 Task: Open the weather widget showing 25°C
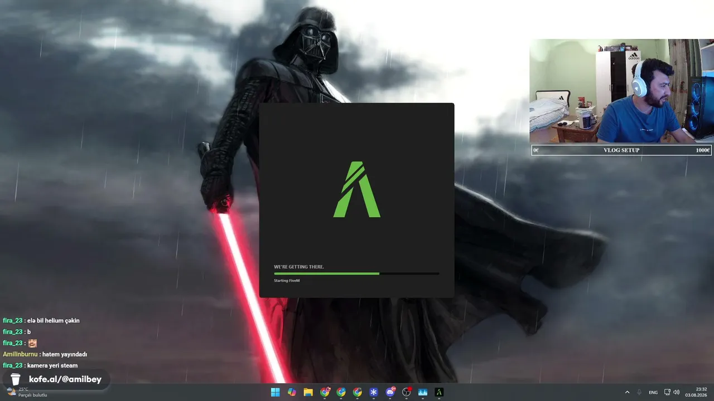click(x=27, y=392)
